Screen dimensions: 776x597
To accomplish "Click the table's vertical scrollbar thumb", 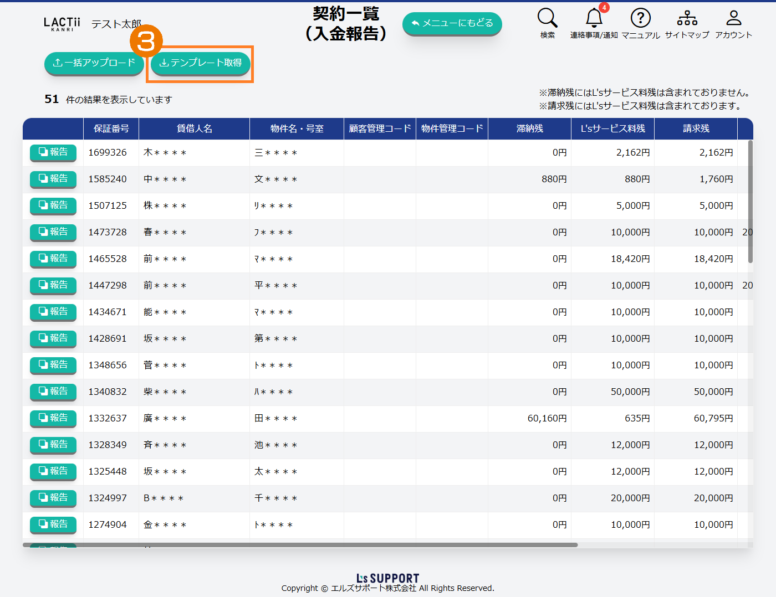I will coord(751,202).
